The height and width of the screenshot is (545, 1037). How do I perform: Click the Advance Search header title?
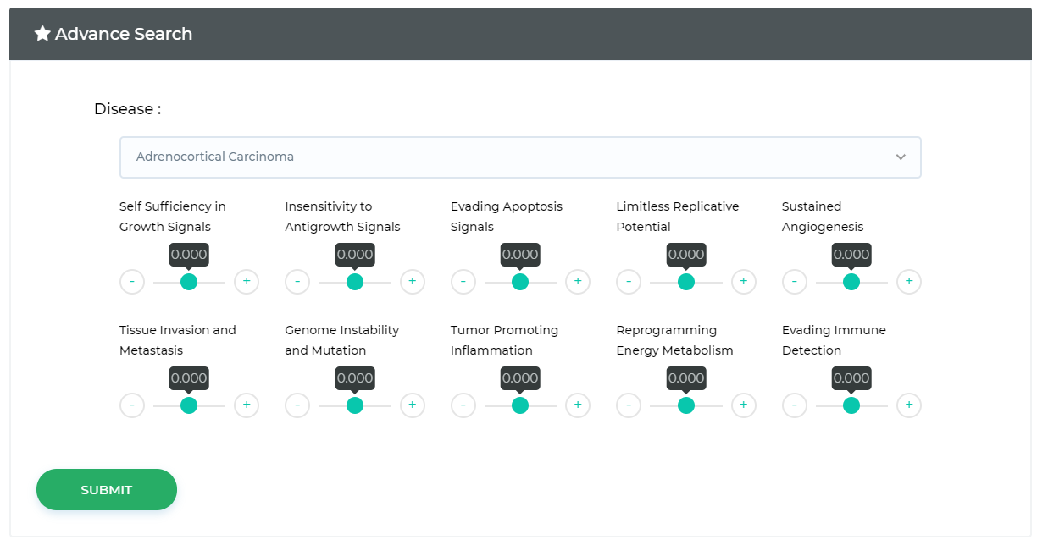pyautogui.click(x=124, y=34)
